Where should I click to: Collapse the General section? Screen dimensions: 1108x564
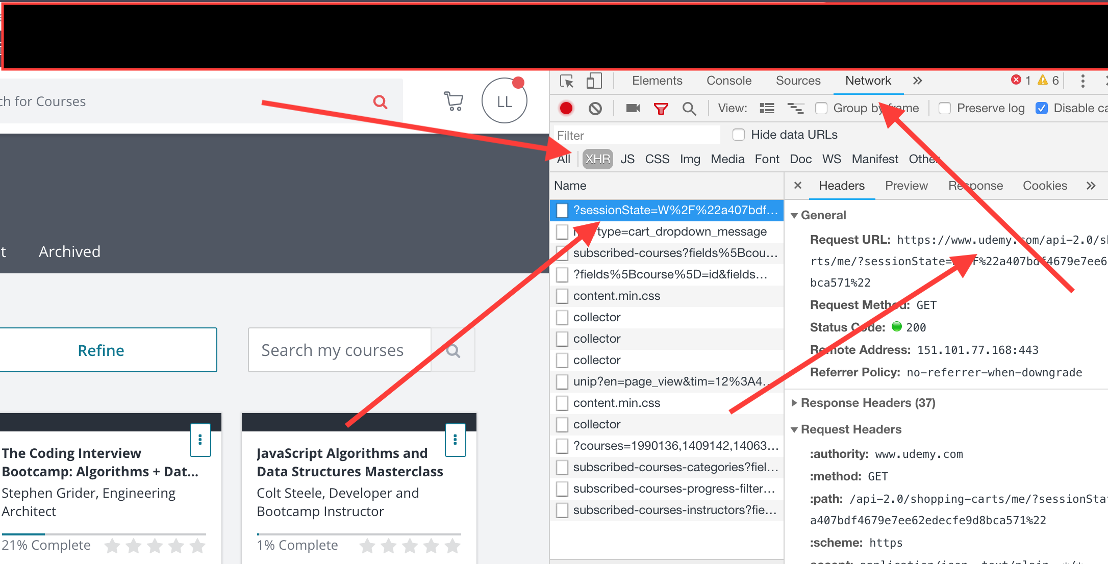pos(794,216)
